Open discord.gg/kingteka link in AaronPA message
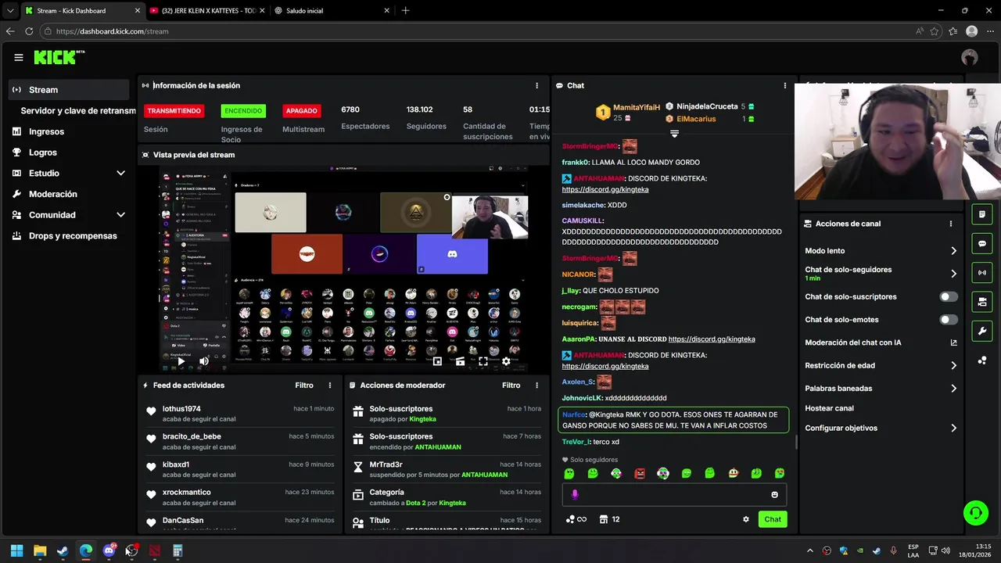This screenshot has width=1001, height=563. point(712,339)
